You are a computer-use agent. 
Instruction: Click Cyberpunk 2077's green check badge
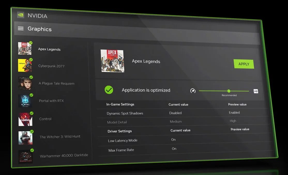click(x=31, y=59)
